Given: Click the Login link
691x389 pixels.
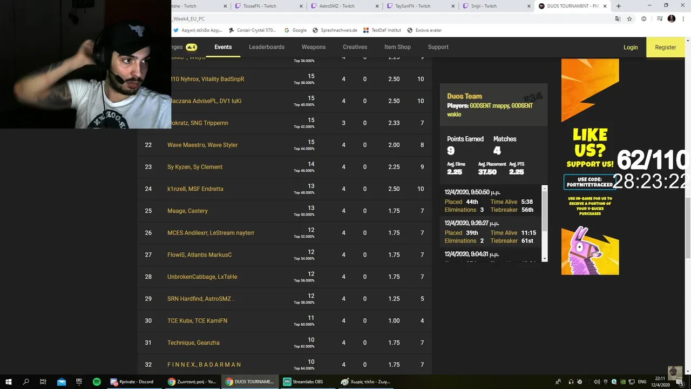Looking at the screenshot, I should coord(631,47).
